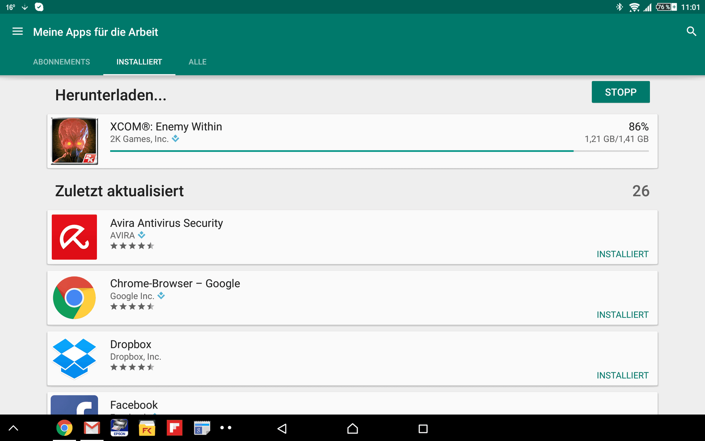Viewport: 705px width, 441px height.
Task: Open the XCOM Enemy Within app icon
Action: [75, 141]
